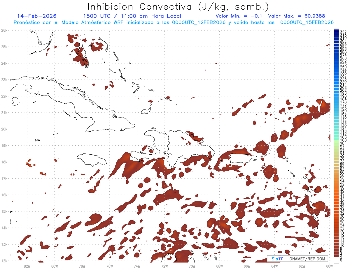Click the '60' label on the color scale

[342, 172]
